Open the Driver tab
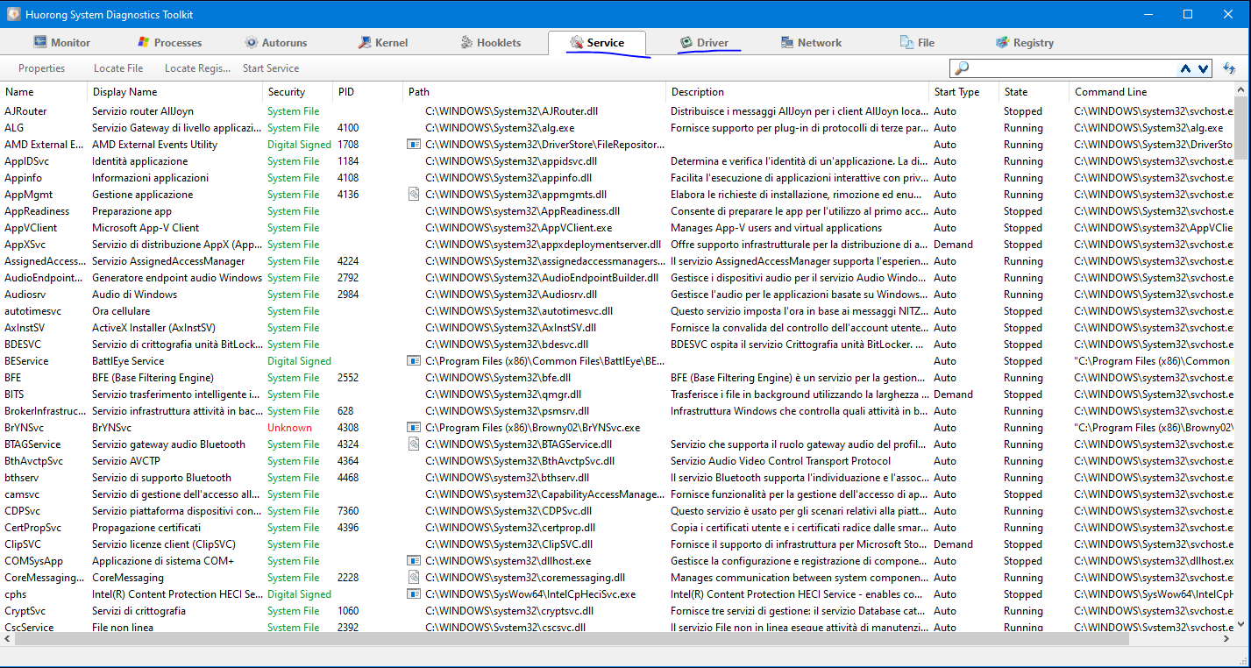 tap(705, 43)
